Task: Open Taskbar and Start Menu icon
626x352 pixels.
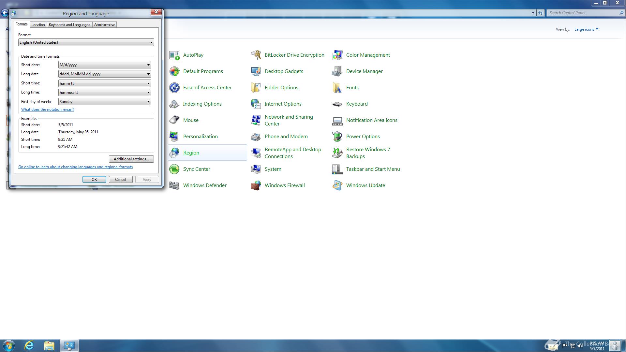Action: pyautogui.click(x=337, y=169)
